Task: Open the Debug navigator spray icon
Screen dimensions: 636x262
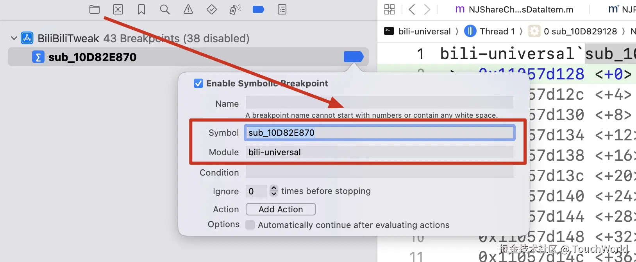Action: point(235,9)
